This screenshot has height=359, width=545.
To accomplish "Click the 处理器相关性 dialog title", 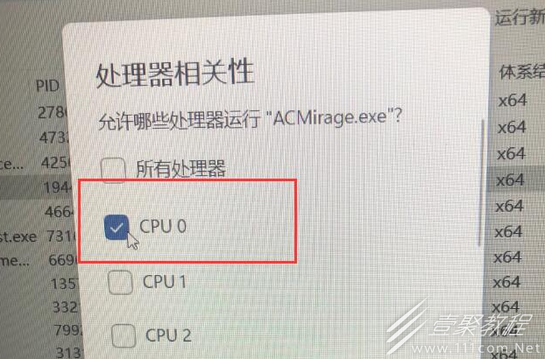I will coord(175,74).
